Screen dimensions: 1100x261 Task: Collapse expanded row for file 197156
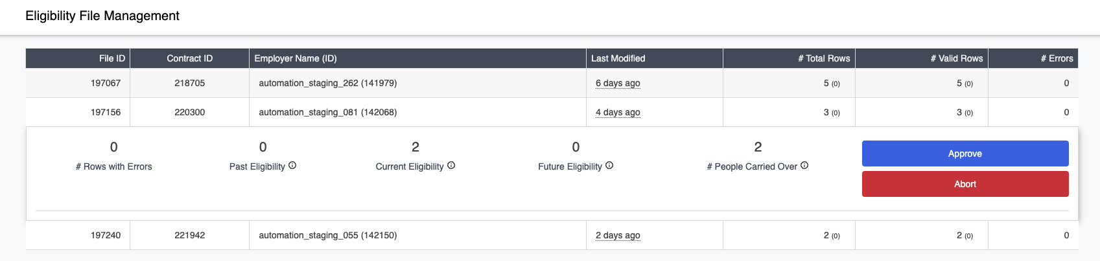pos(552,112)
